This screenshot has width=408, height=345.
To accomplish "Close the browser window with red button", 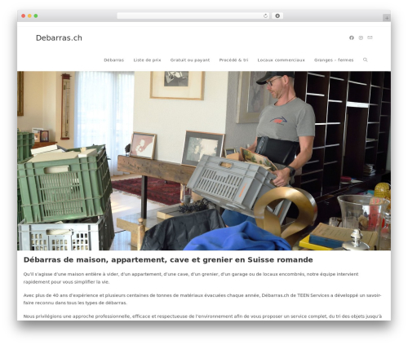I will coord(24,15).
